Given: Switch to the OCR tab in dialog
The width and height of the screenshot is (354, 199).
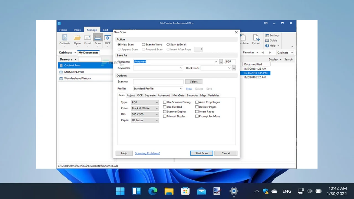Looking at the screenshot, I should (140, 95).
